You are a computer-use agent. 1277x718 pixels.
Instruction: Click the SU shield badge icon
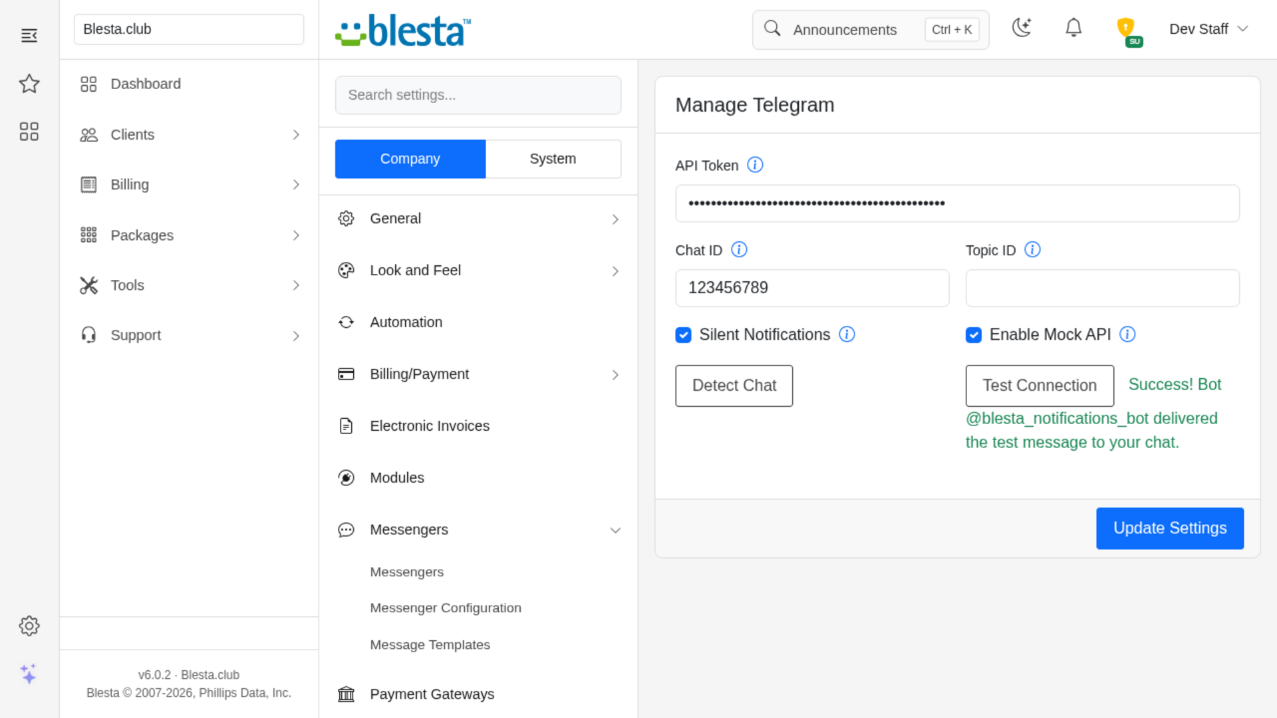(1129, 31)
